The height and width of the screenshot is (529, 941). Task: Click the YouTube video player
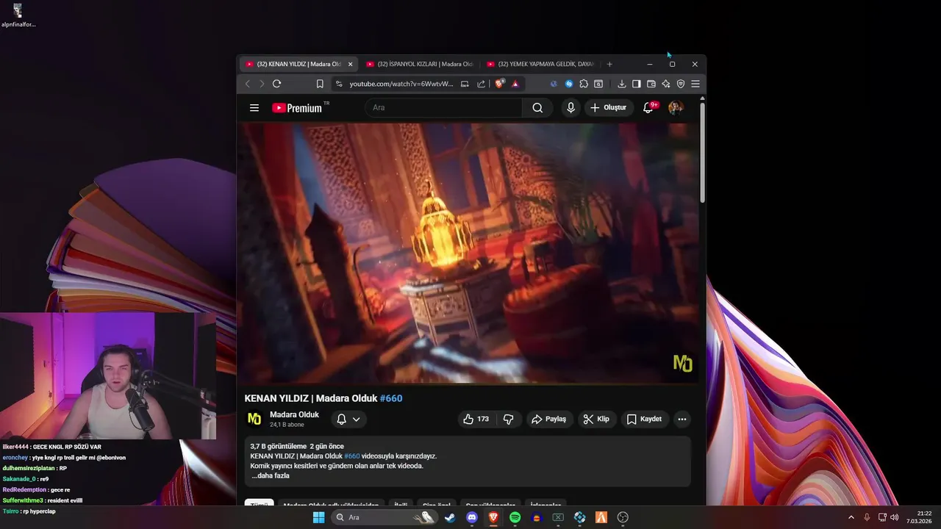[x=468, y=253]
